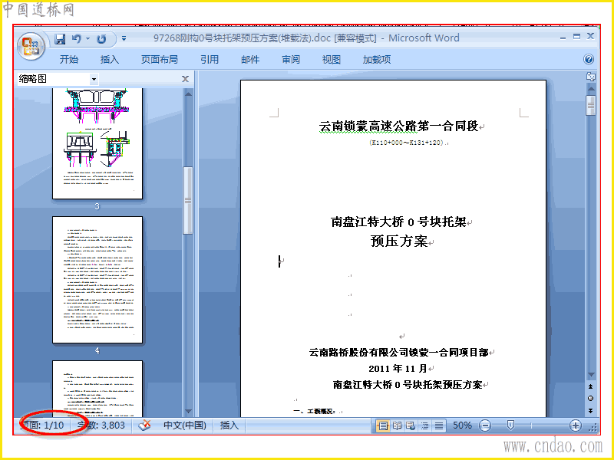
Task: Redo with the repeat arrow icon
Action: coord(101,39)
